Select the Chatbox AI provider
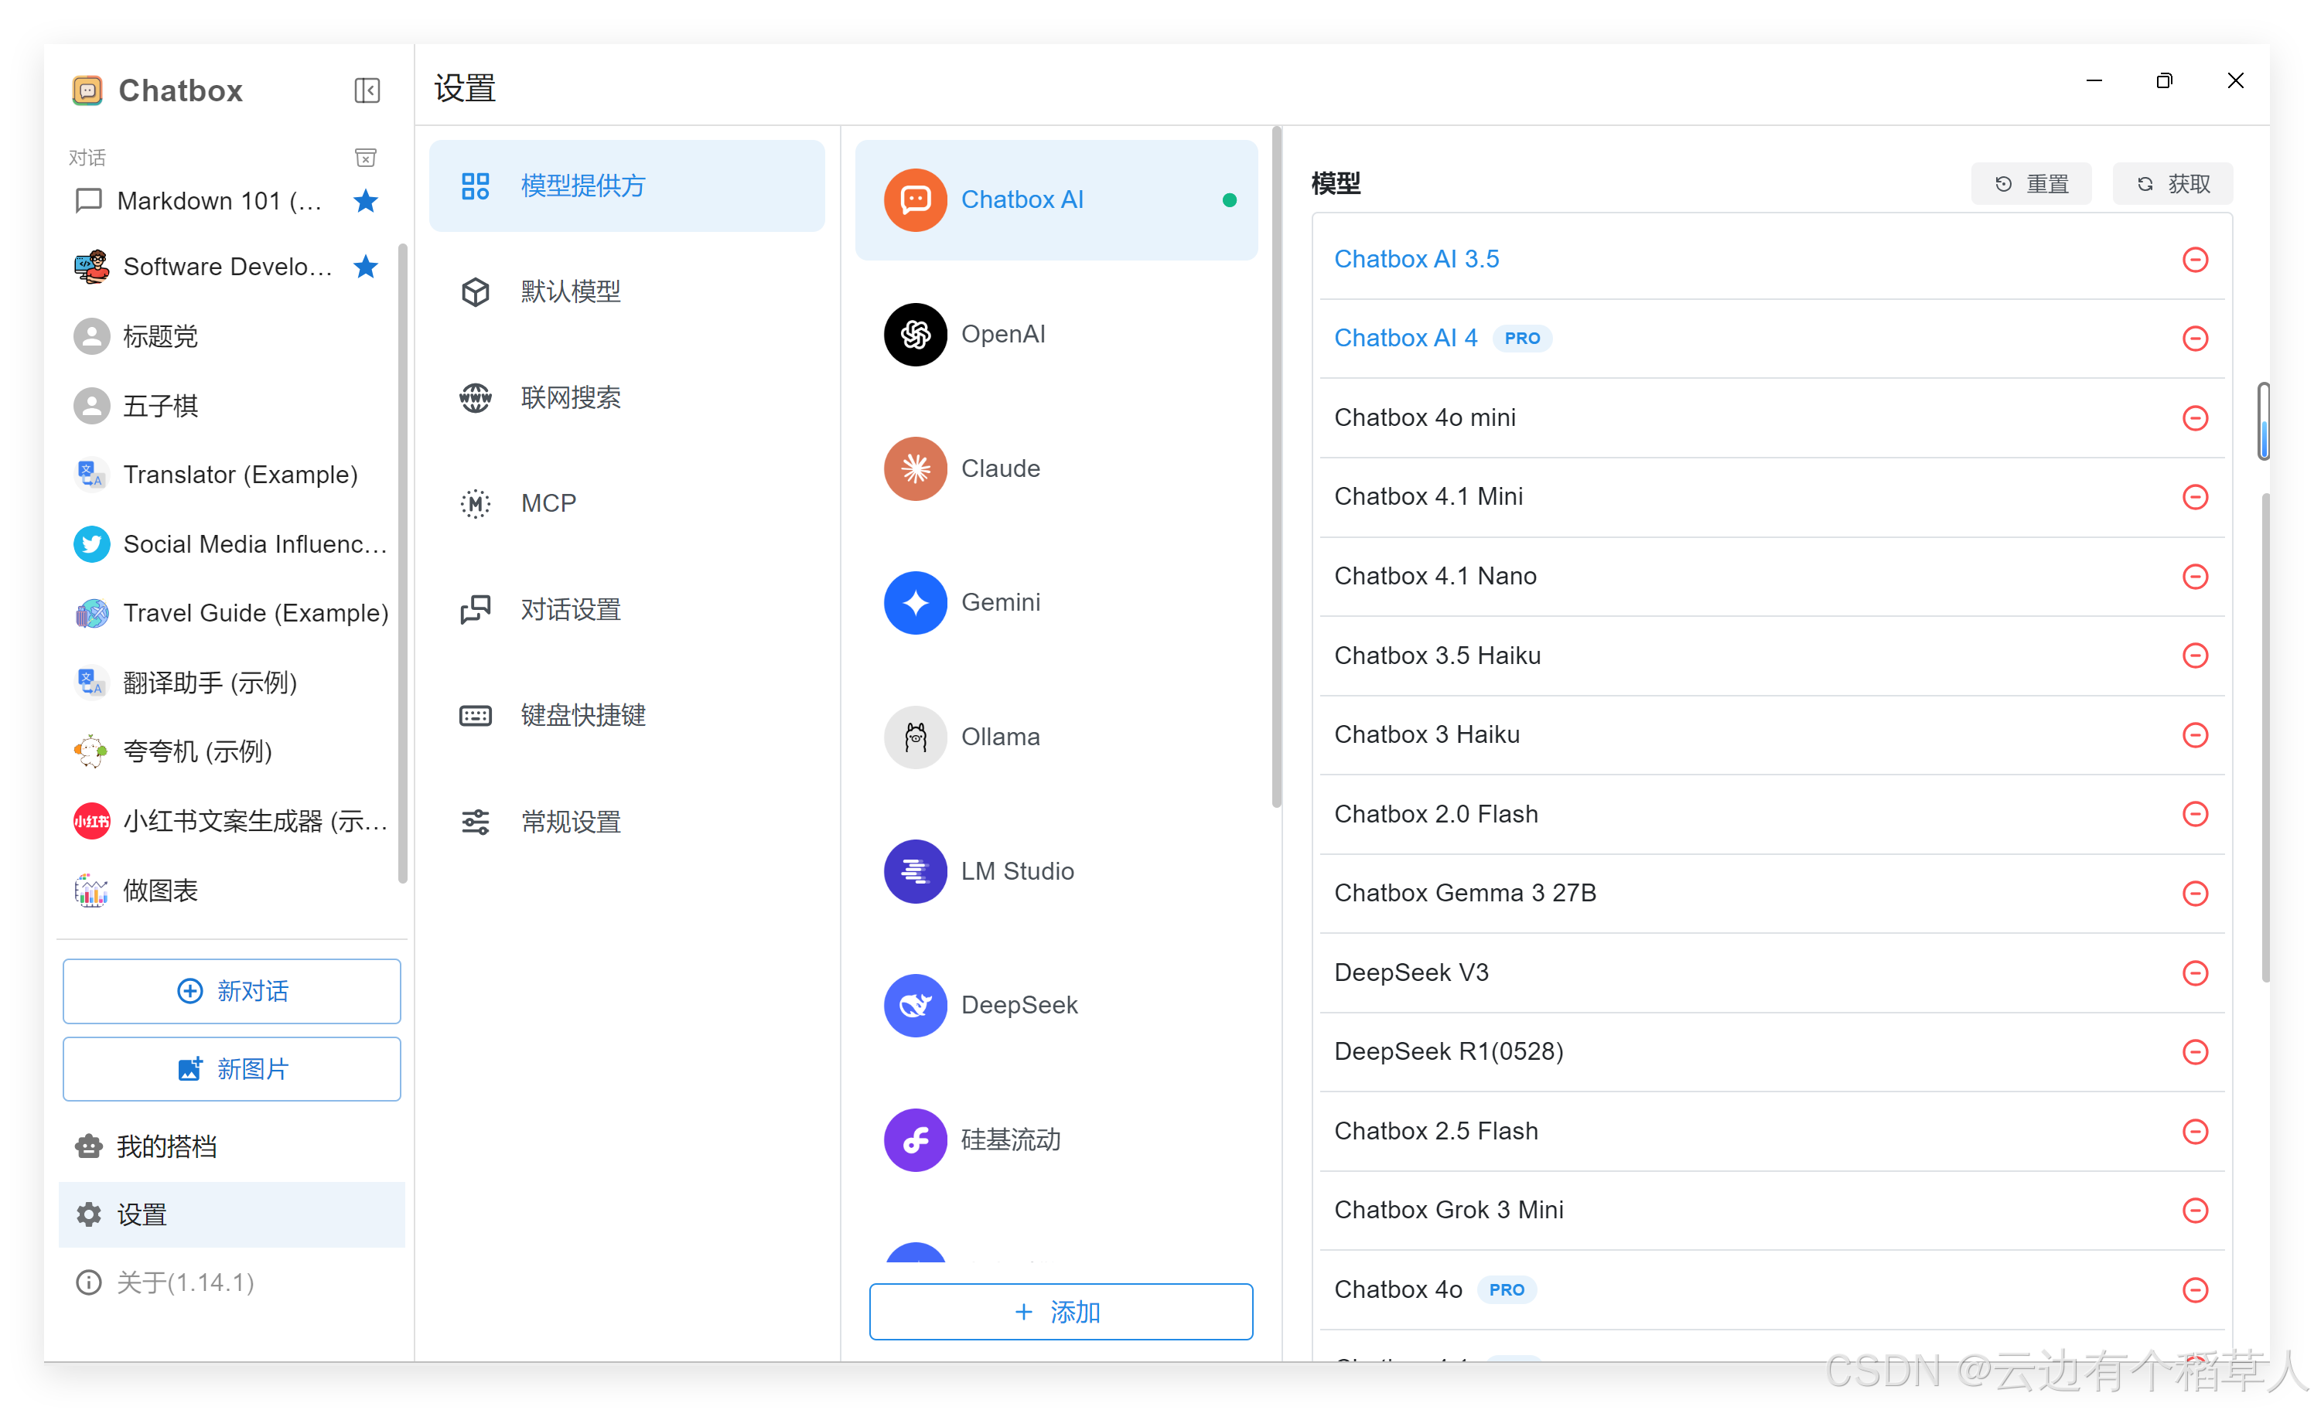 [1056, 199]
